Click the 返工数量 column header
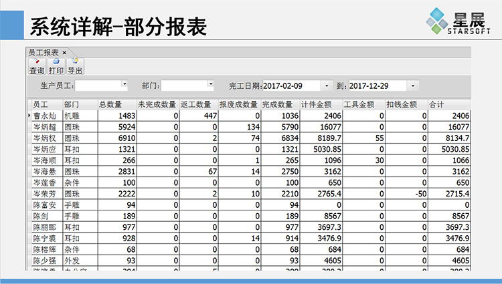The height and width of the screenshot is (284, 502). 199,104
